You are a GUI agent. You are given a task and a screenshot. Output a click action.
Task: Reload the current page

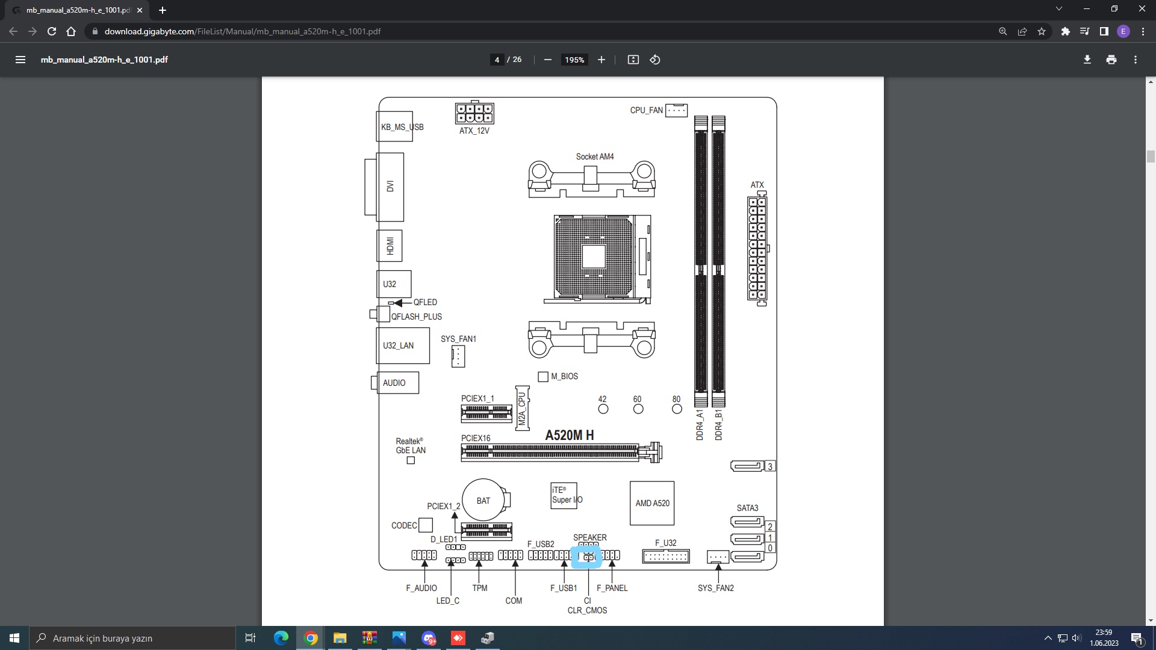[x=52, y=31]
